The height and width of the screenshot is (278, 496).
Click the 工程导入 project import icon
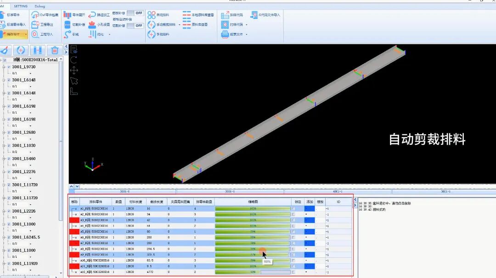(35, 34)
